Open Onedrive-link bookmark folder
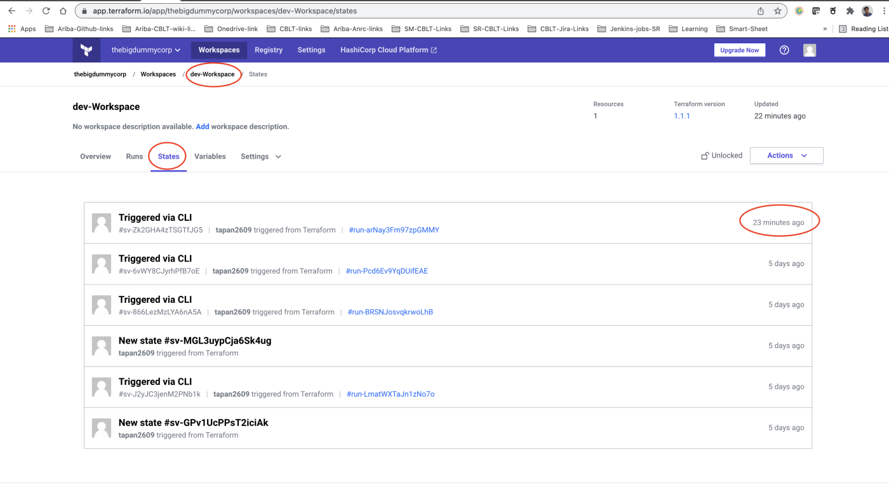The height and width of the screenshot is (487, 889). [x=231, y=29]
